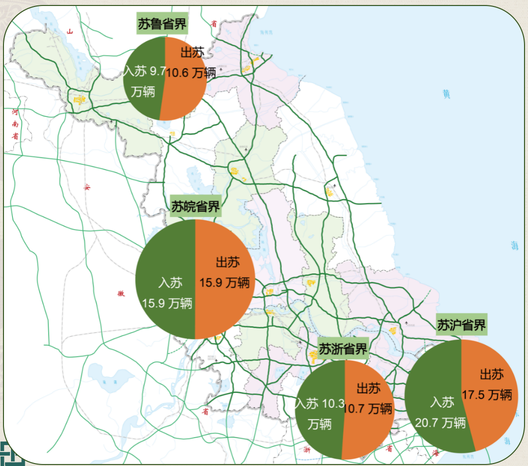This screenshot has height=466, width=528.
Task: Select the 苏皖省界 title label
Action: coord(195,207)
